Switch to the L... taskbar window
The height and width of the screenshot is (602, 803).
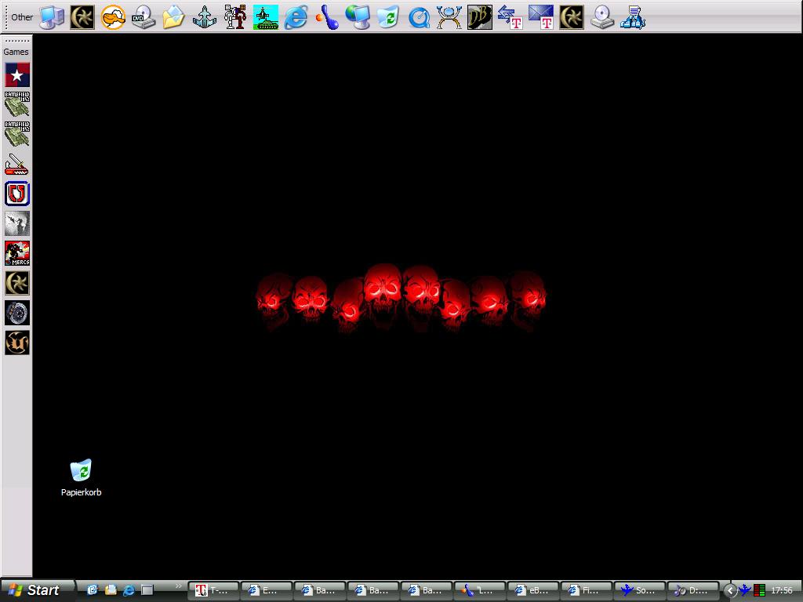pos(480,590)
